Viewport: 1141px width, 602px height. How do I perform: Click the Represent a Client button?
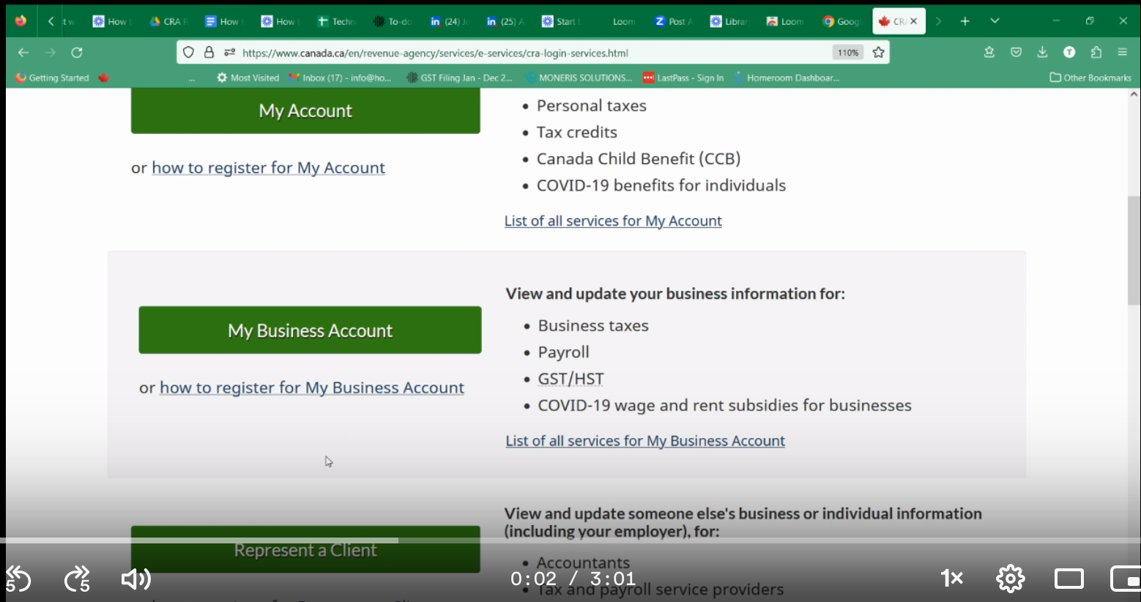click(x=305, y=549)
